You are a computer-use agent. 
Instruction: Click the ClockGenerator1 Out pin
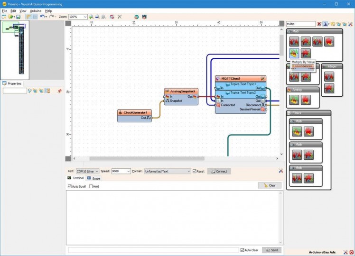pos(151,118)
